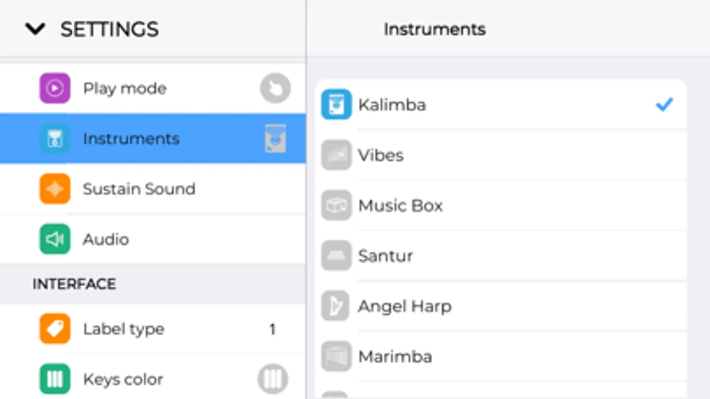Click the gray Vibes instrument icon
The width and height of the screenshot is (710, 399).
click(336, 155)
